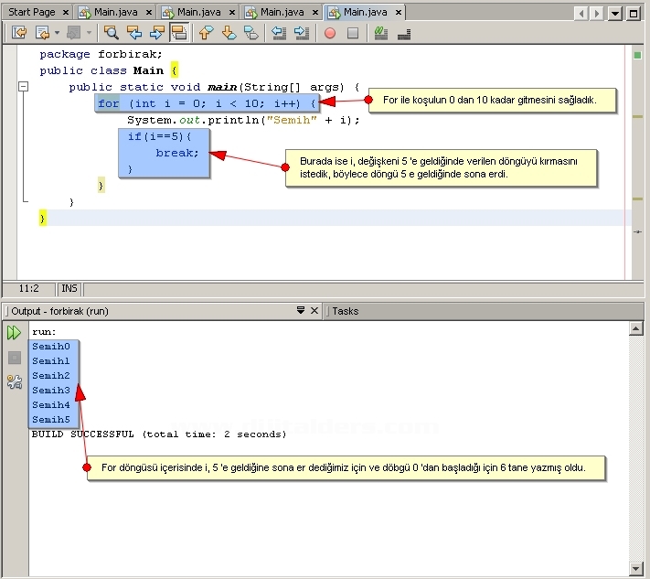This screenshot has height=579, width=650.
Task: Click the 'run:' line in the output
Action: [44, 332]
